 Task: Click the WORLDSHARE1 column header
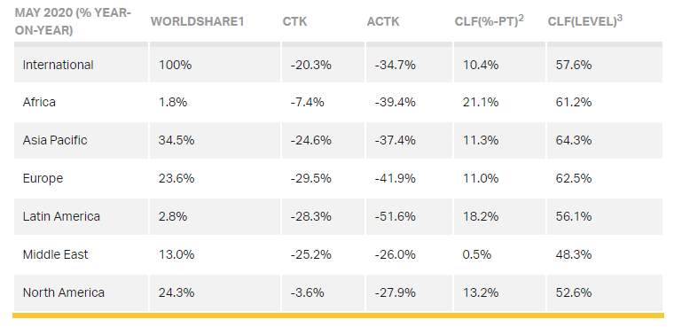(x=197, y=21)
